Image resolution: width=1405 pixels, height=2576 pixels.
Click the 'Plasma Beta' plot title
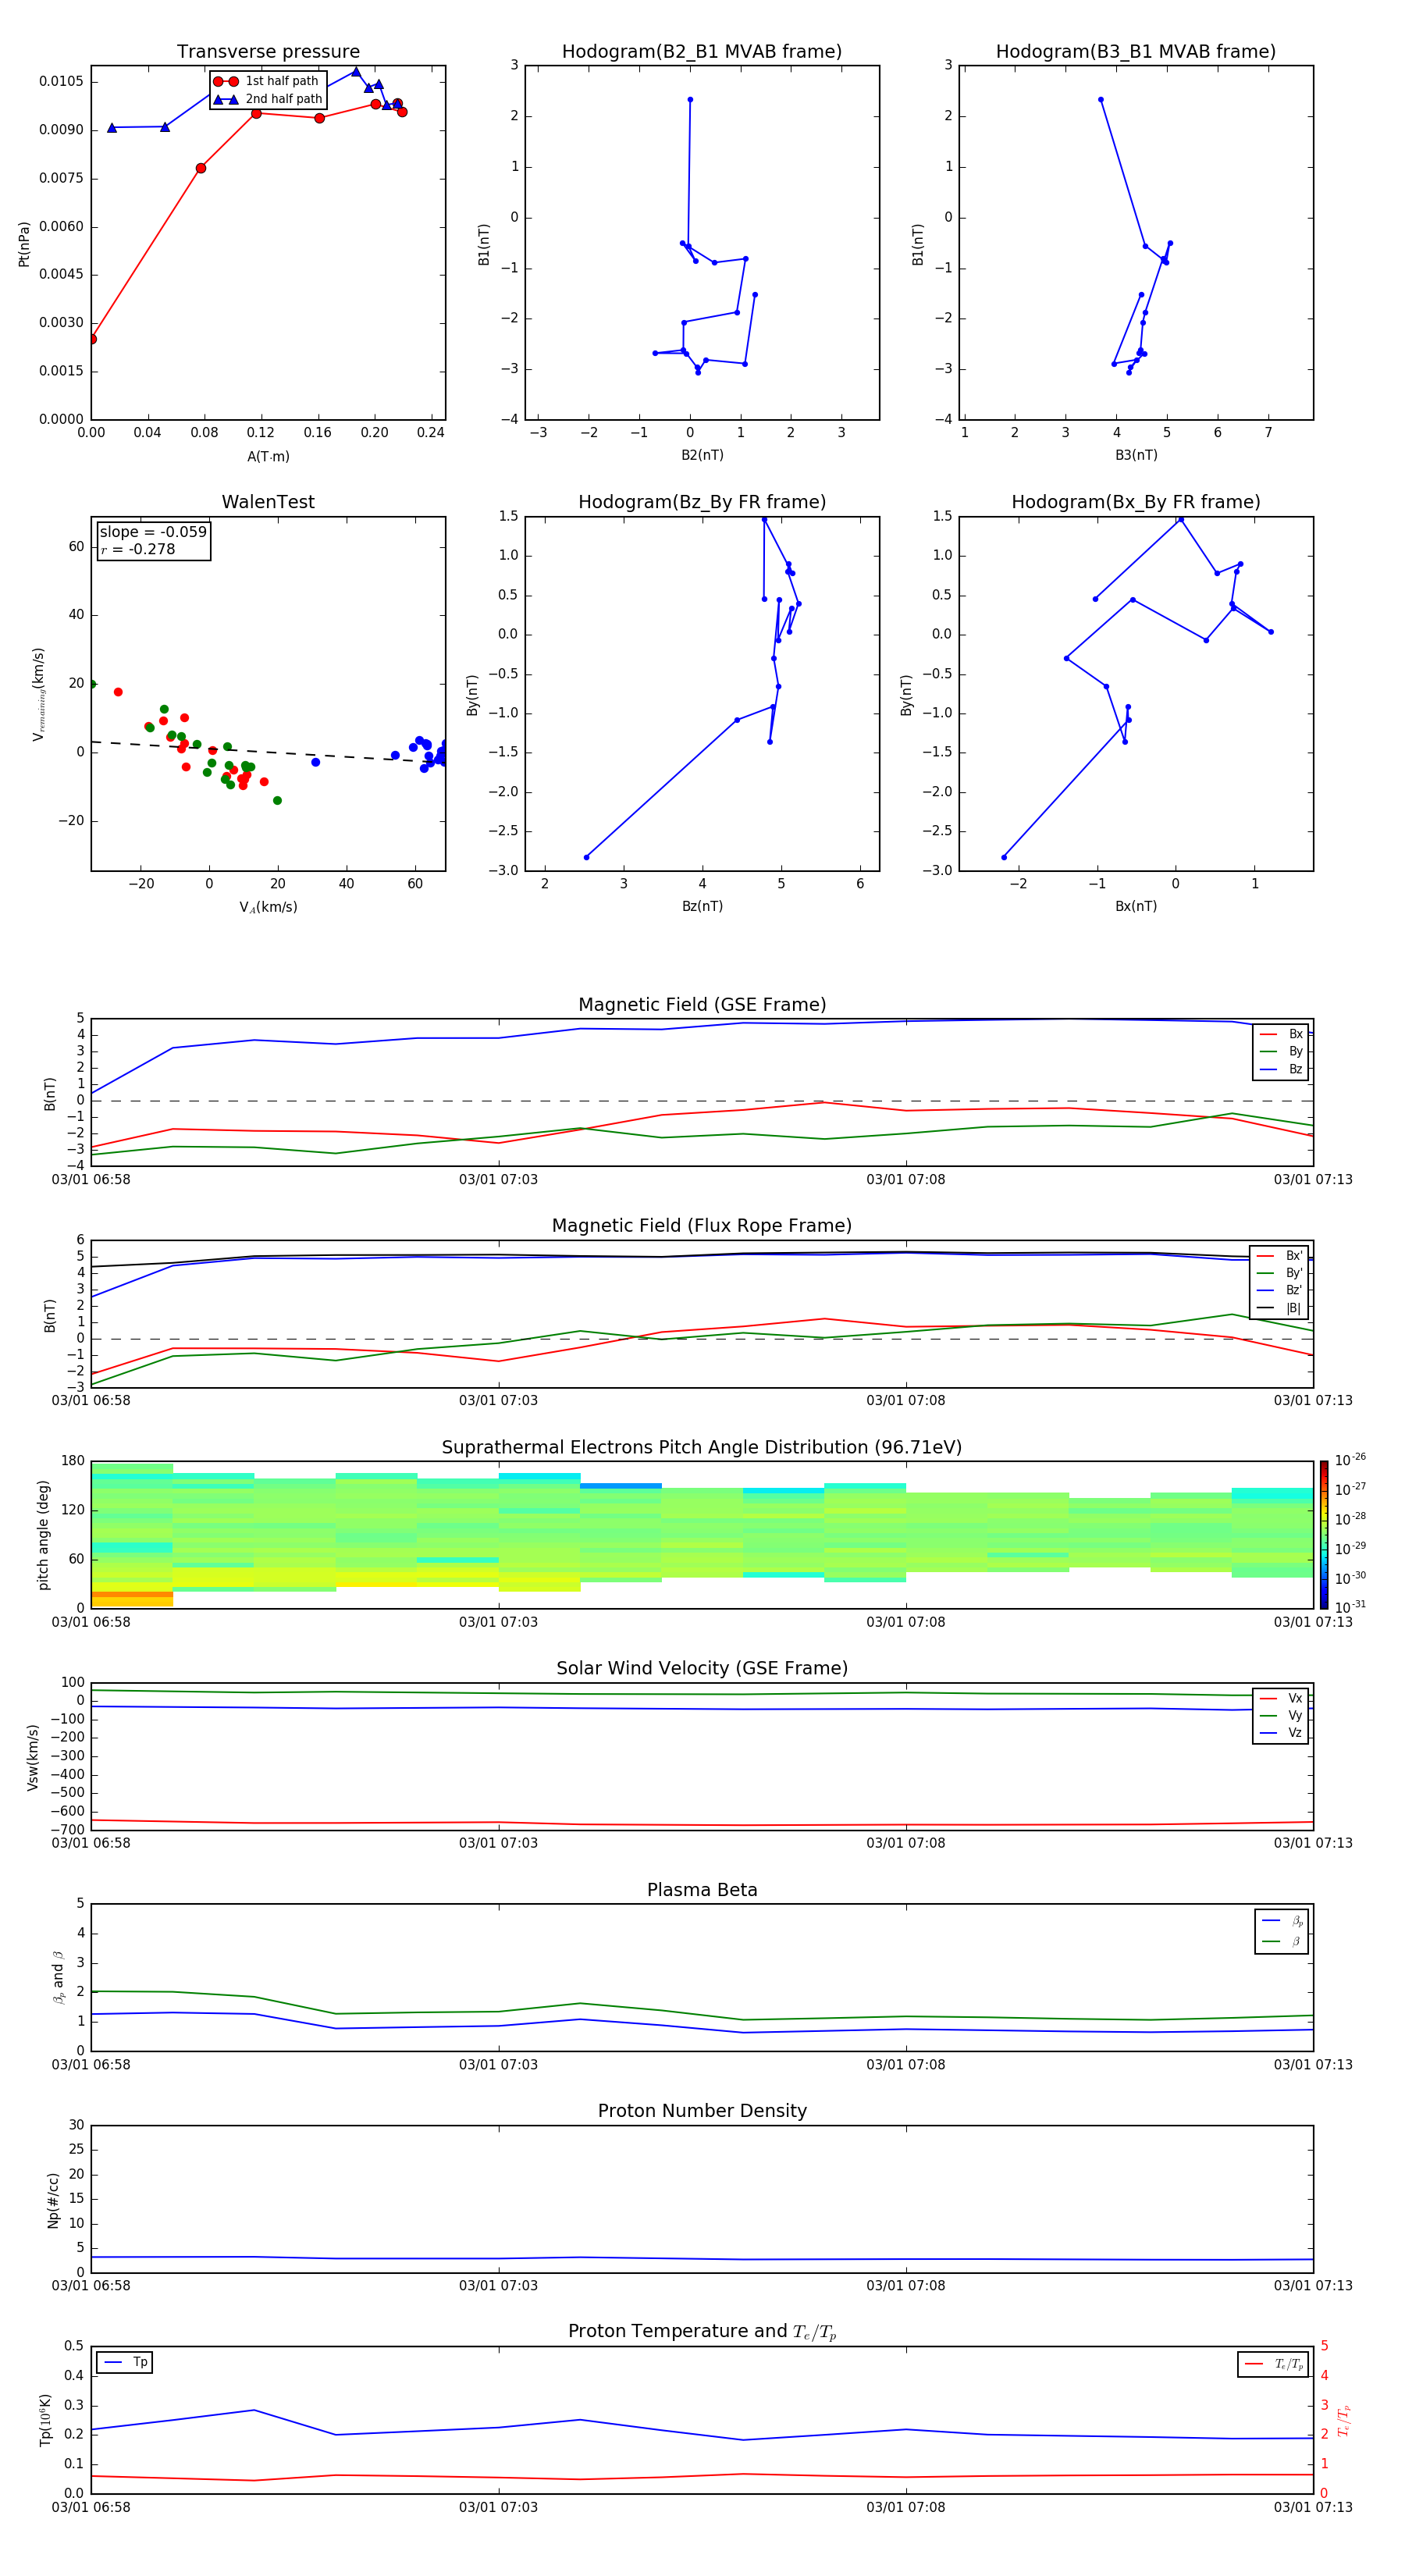coord(702,1890)
